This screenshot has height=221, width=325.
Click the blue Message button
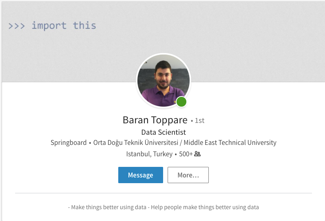click(x=141, y=175)
